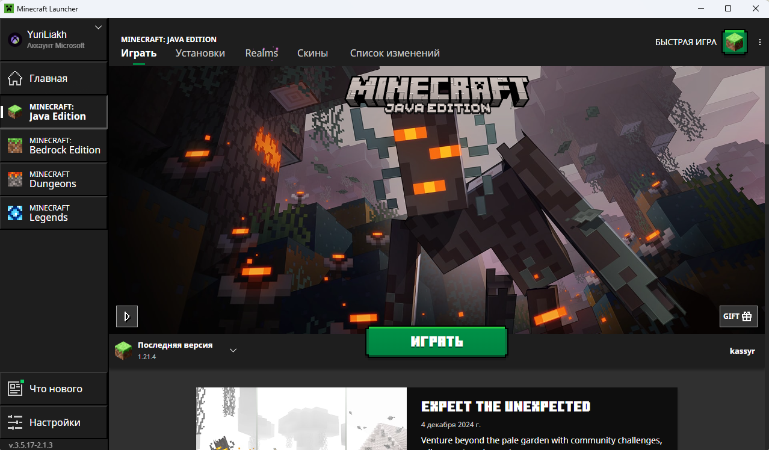Click the play trailer arrow button
769x450 pixels.
click(x=127, y=316)
